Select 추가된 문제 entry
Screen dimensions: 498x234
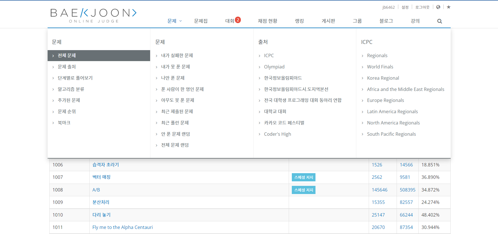(69, 100)
